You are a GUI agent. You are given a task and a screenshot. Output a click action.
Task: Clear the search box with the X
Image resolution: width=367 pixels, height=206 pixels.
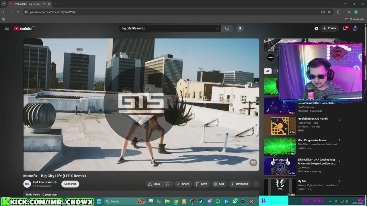218,28
